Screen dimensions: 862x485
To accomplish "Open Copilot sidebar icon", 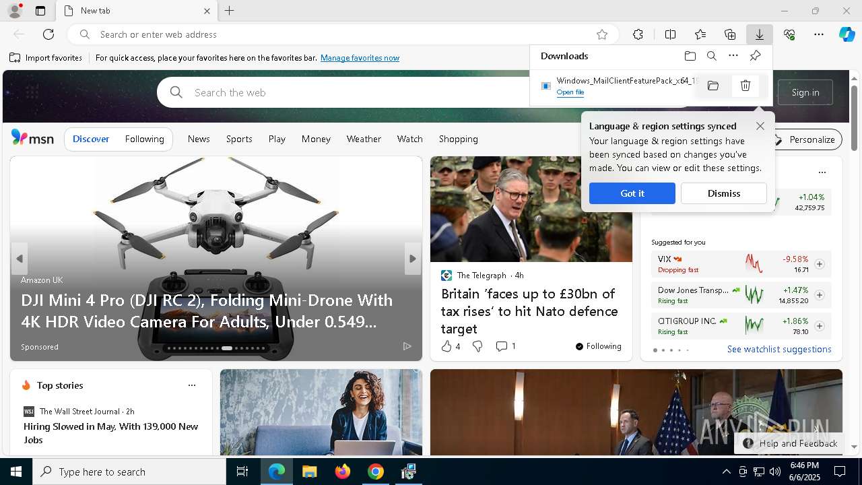I will click(847, 34).
